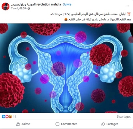Screen dimensions: 133x129
Task: Click the thumbs-up icon beside J'aime
Action: [x=18, y=124]
